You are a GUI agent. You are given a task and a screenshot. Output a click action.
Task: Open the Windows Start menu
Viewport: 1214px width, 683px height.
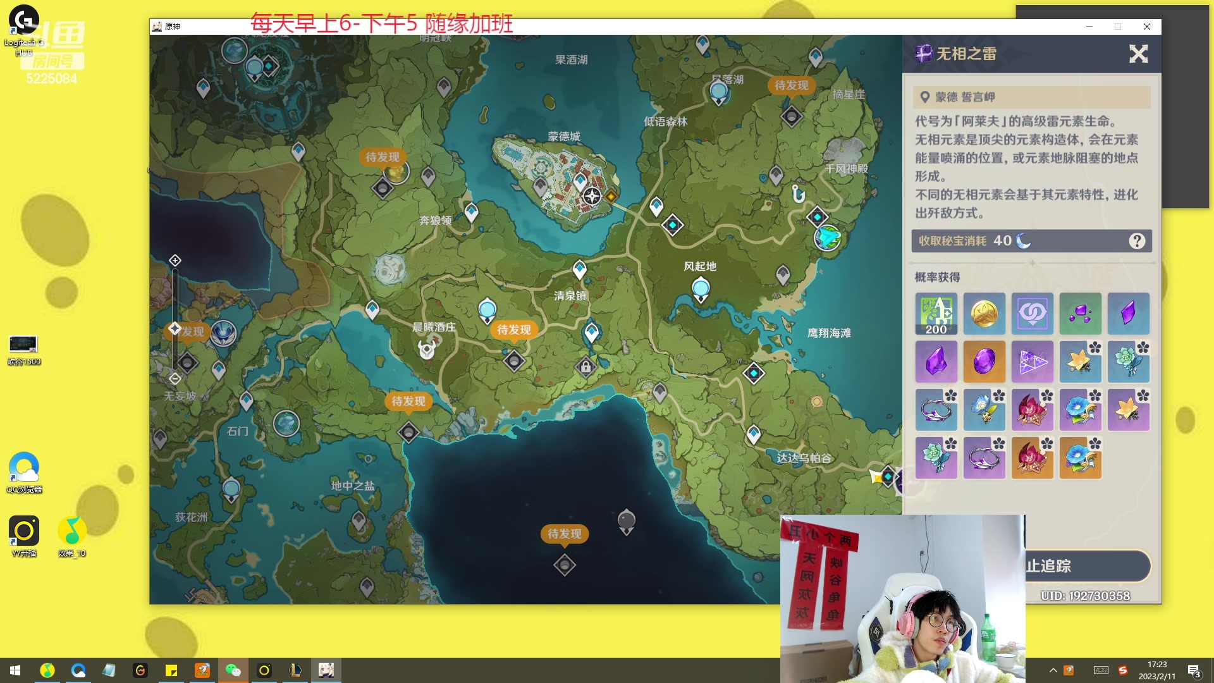(x=15, y=670)
